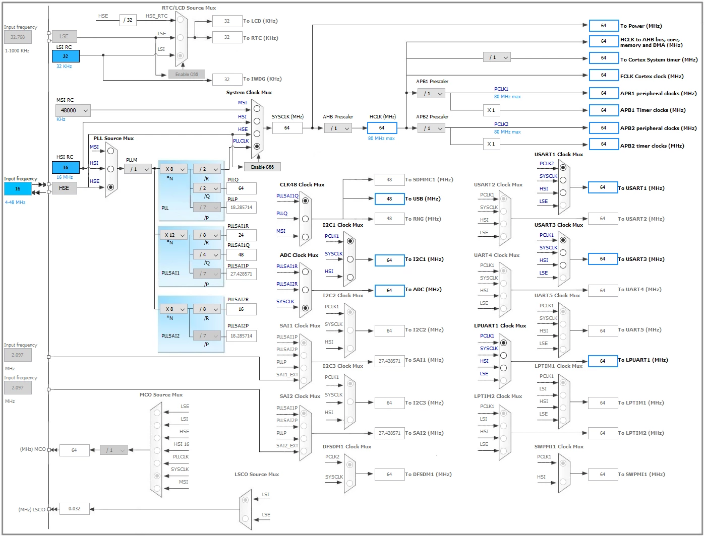Select MSI in System Clock Mux
Viewport: 705px width, 537px height.
(x=257, y=108)
